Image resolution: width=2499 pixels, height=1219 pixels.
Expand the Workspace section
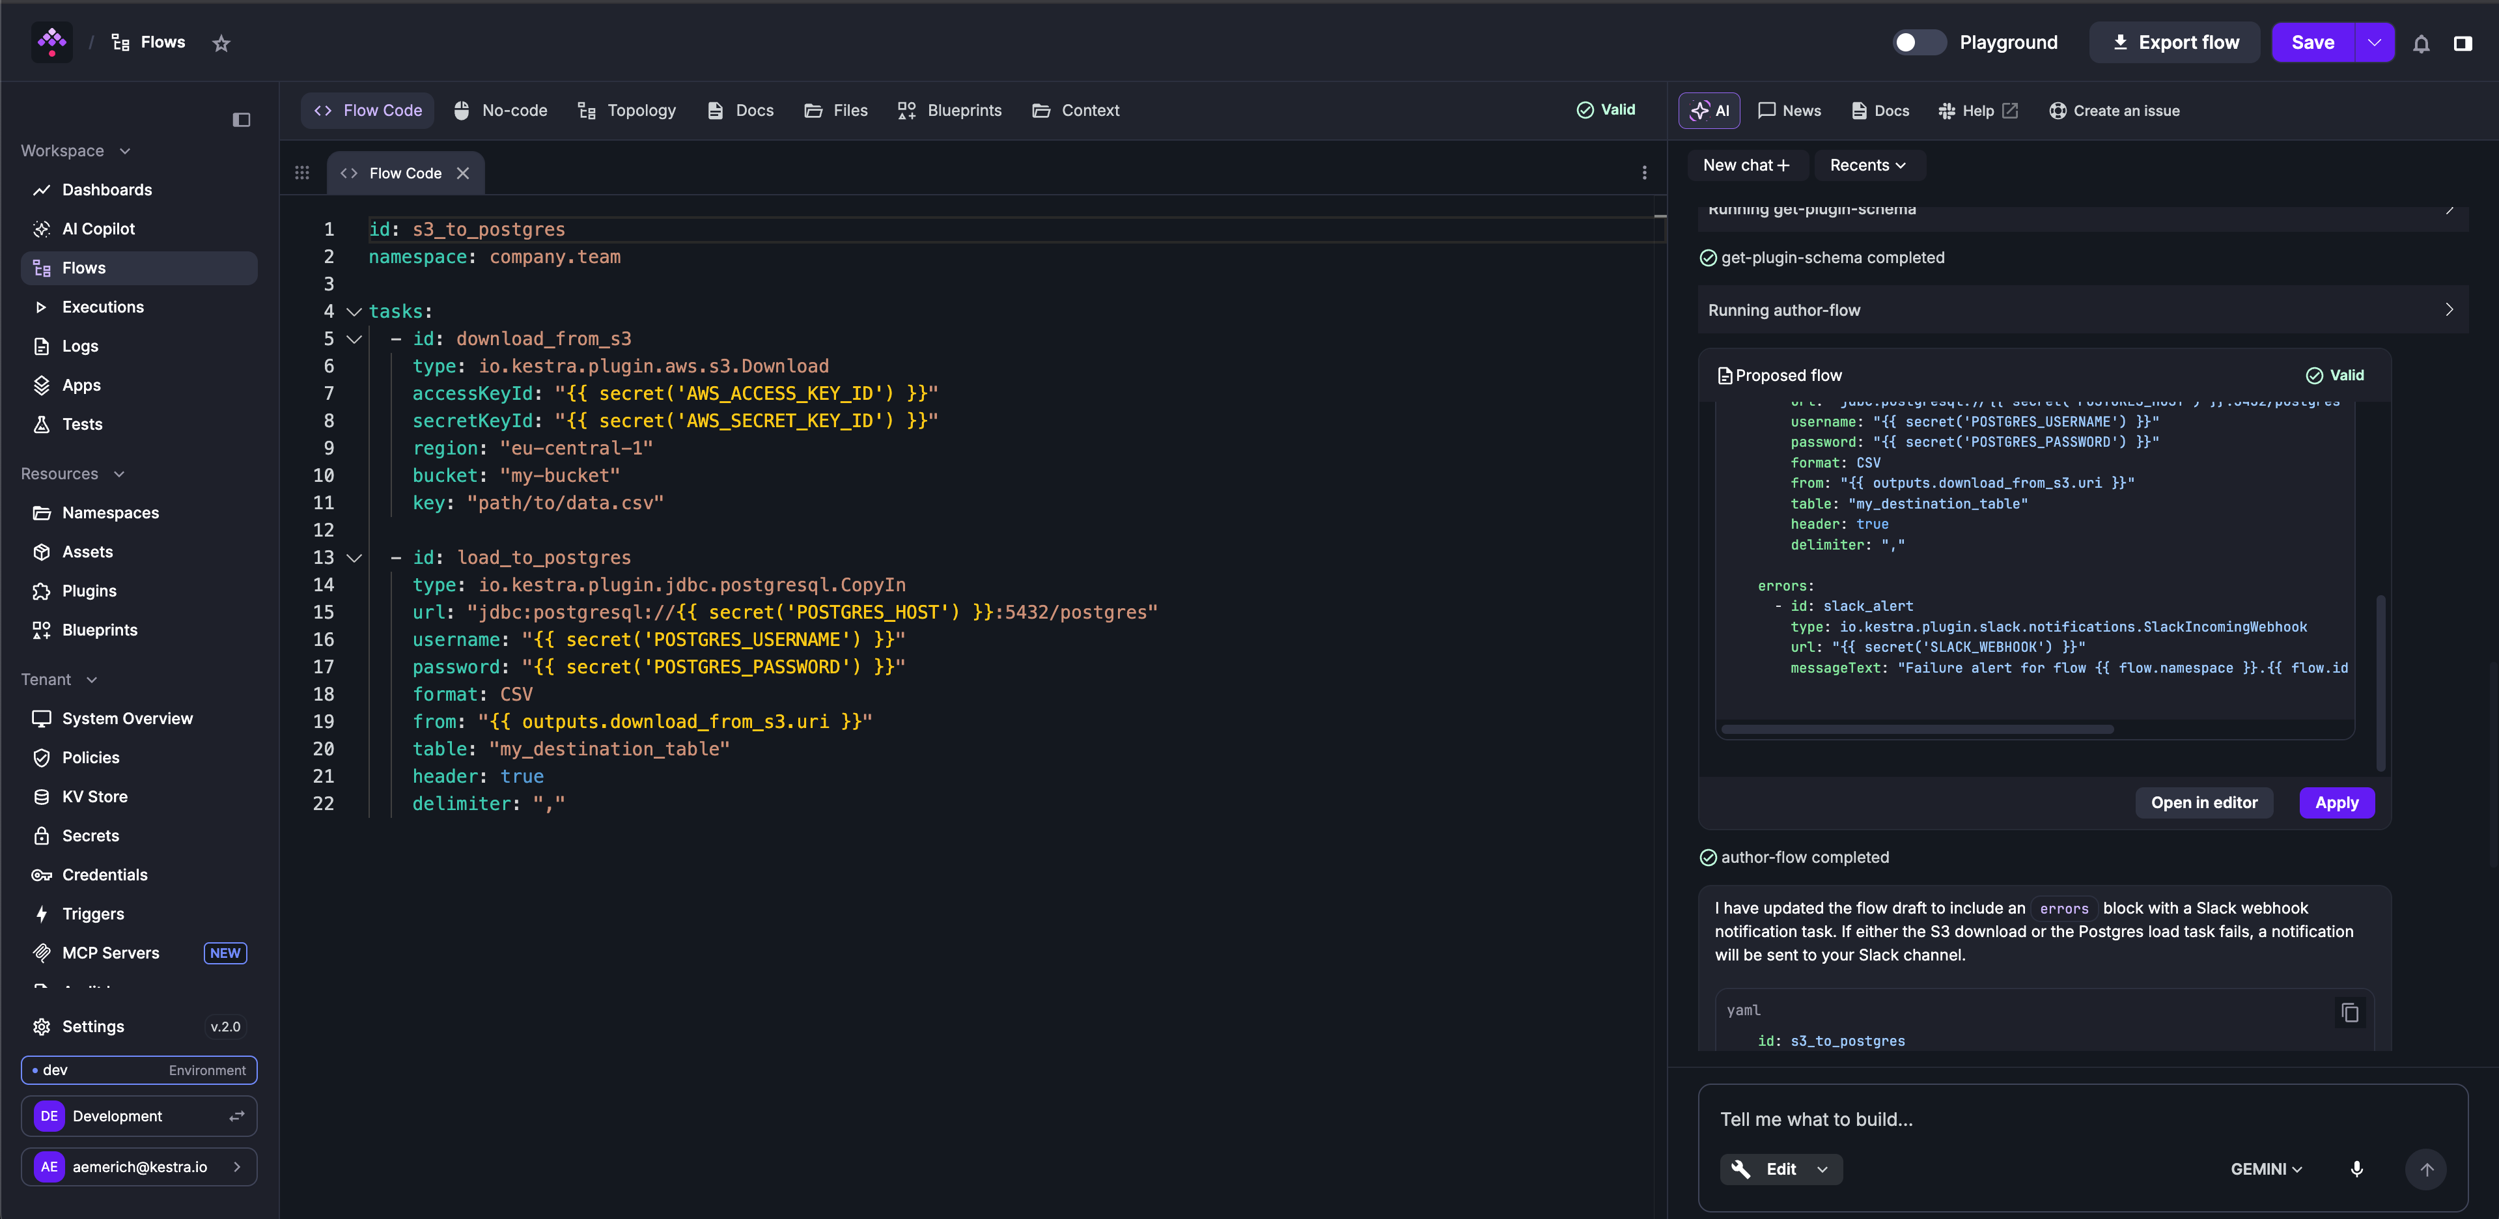click(x=76, y=150)
